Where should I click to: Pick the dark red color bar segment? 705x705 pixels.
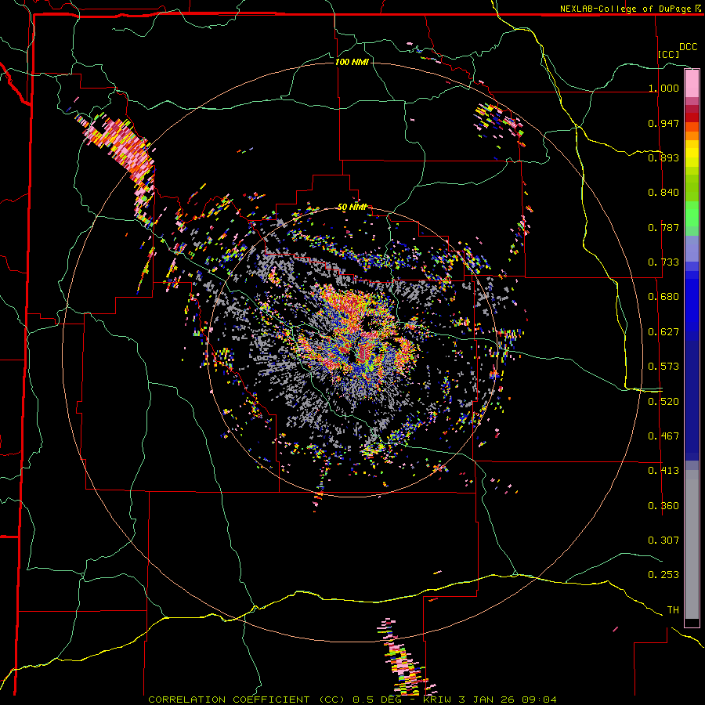click(692, 117)
